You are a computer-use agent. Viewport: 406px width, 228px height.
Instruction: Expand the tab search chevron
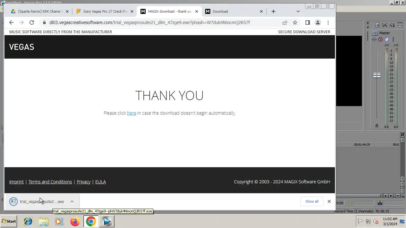(298, 11)
